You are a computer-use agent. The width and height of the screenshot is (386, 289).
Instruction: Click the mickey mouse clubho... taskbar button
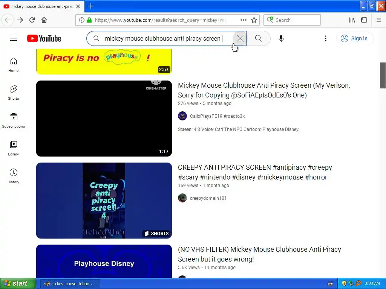pyautogui.click(x=70, y=284)
